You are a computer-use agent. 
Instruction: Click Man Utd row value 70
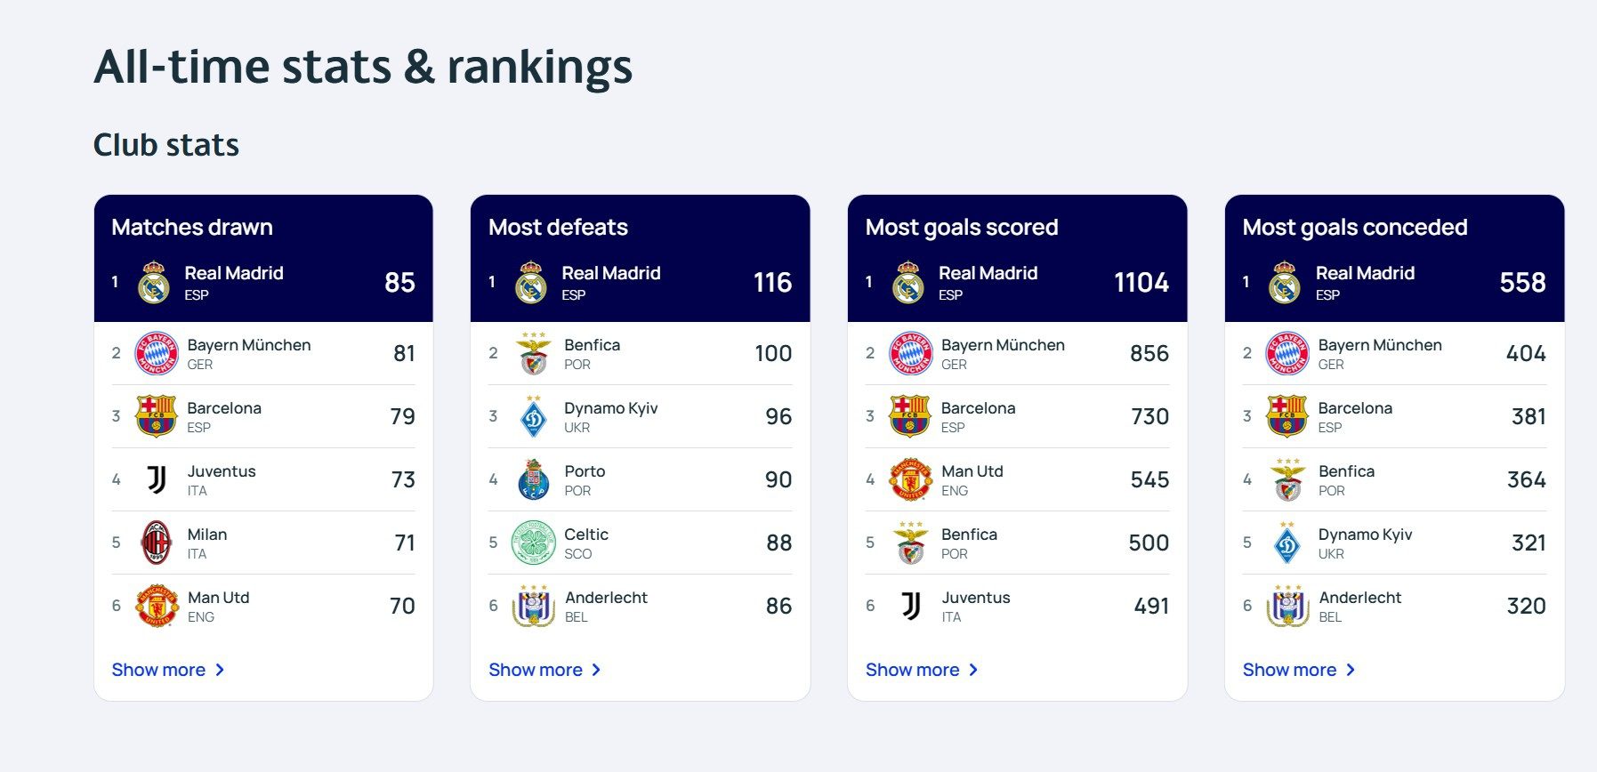402,607
